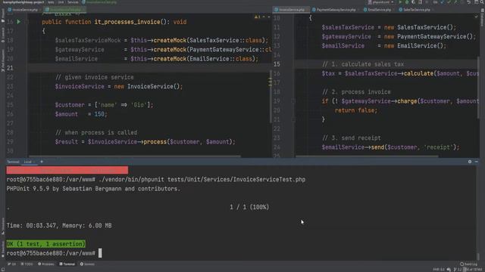Image resolution: width=485 pixels, height=272 pixels.
Task: Click 'OK (1 test, 1 assertion)' terminal output
Action: click(x=45, y=244)
